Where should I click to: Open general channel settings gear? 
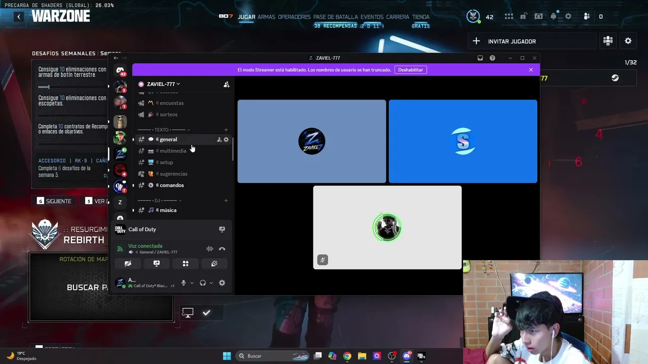(x=226, y=140)
